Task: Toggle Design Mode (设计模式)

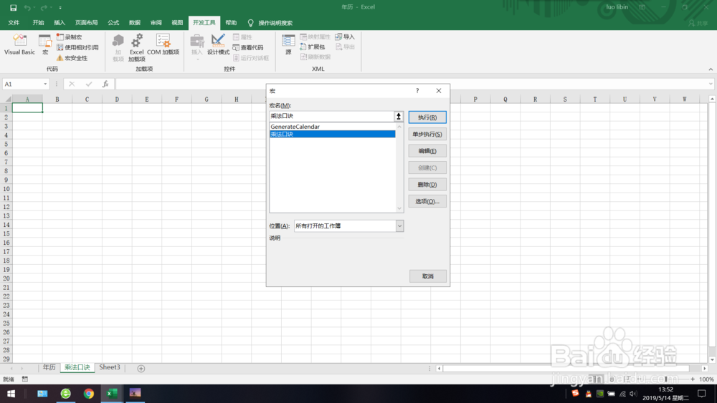Action: click(x=218, y=44)
